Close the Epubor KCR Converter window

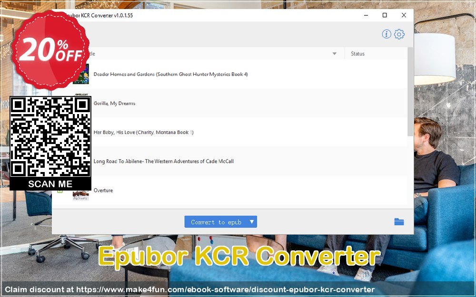[x=404, y=15]
